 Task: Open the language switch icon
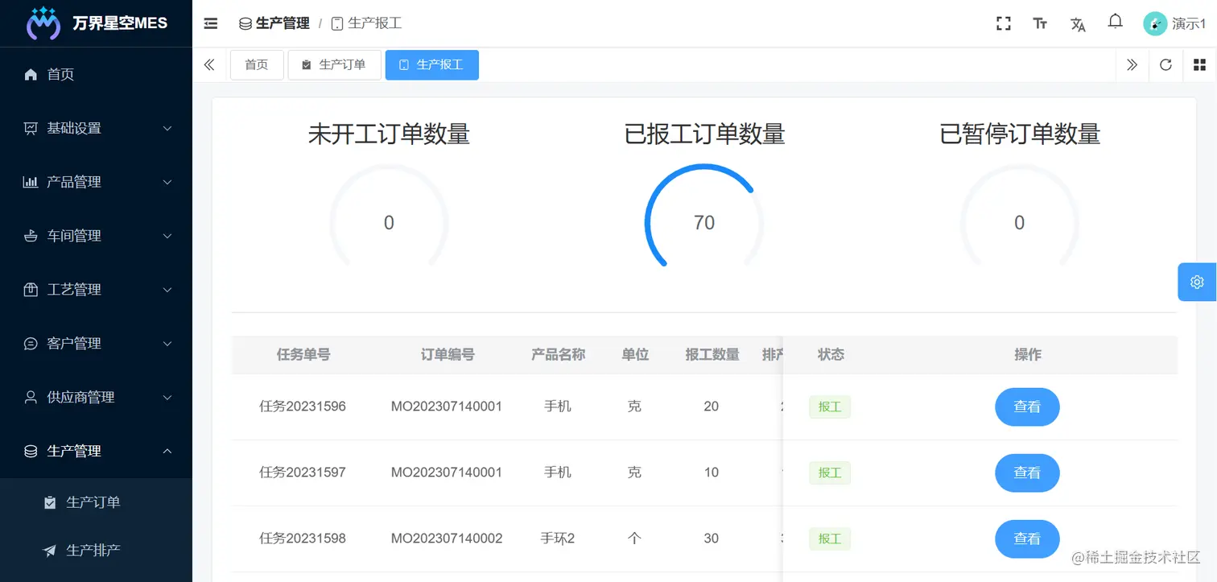[x=1078, y=24]
